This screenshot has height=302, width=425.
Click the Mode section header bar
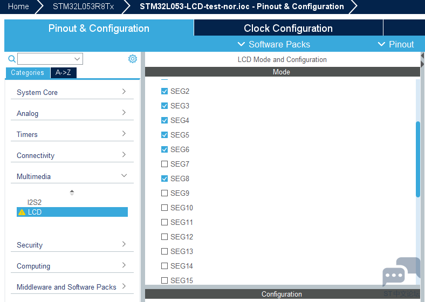[283, 72]
